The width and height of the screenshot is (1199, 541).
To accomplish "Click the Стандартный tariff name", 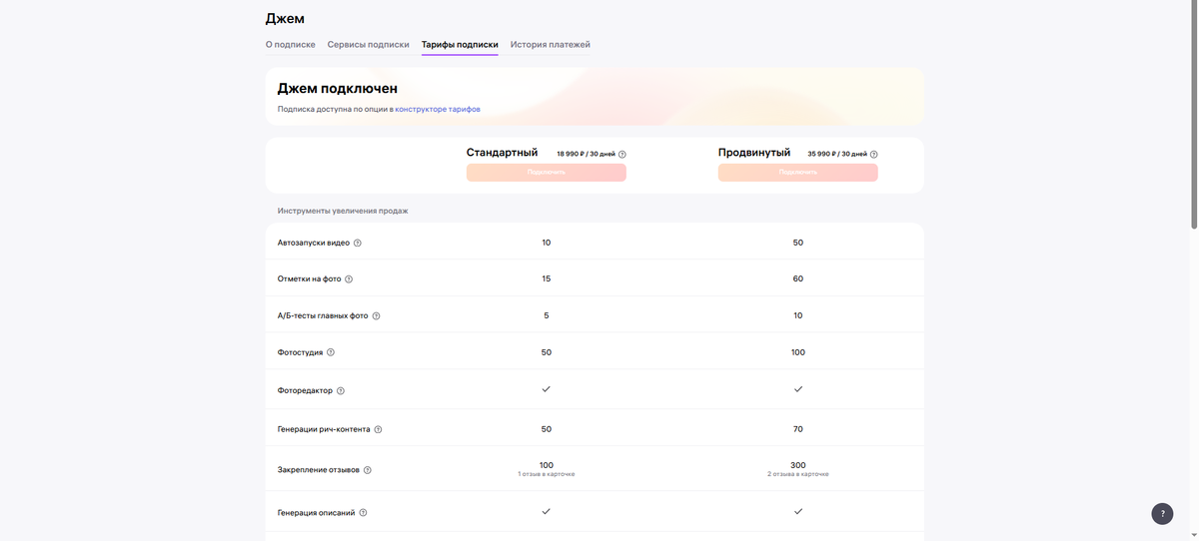I will coord(503,153).
